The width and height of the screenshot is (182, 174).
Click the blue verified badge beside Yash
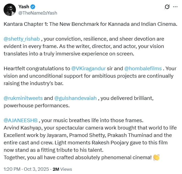pyautogui.click(x=33, y=7)
